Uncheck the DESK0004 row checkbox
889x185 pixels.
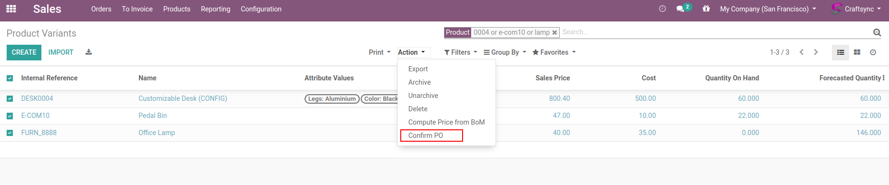click(x=10, y=99)
